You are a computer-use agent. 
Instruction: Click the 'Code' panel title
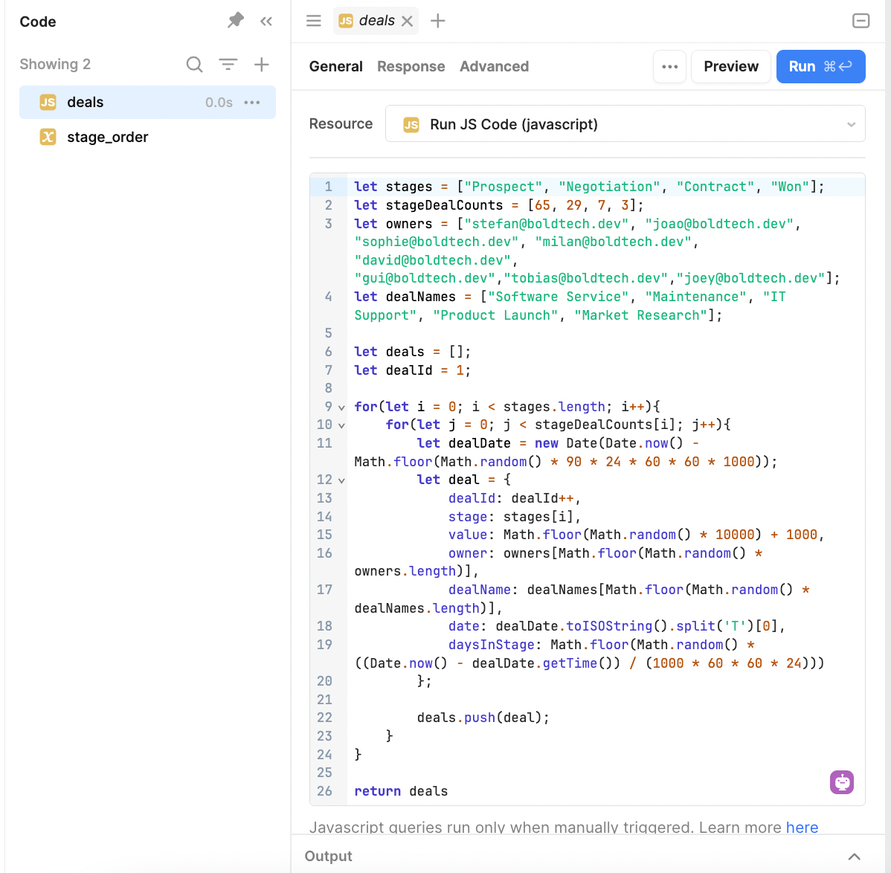(37, 22)
